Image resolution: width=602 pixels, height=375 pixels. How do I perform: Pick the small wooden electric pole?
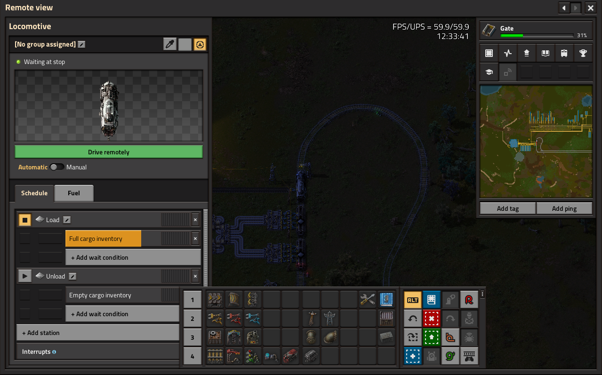pos(311,318)
